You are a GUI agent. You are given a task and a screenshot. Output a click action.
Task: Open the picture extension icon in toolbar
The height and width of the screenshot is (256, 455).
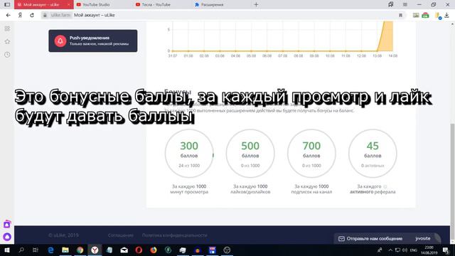416,15
